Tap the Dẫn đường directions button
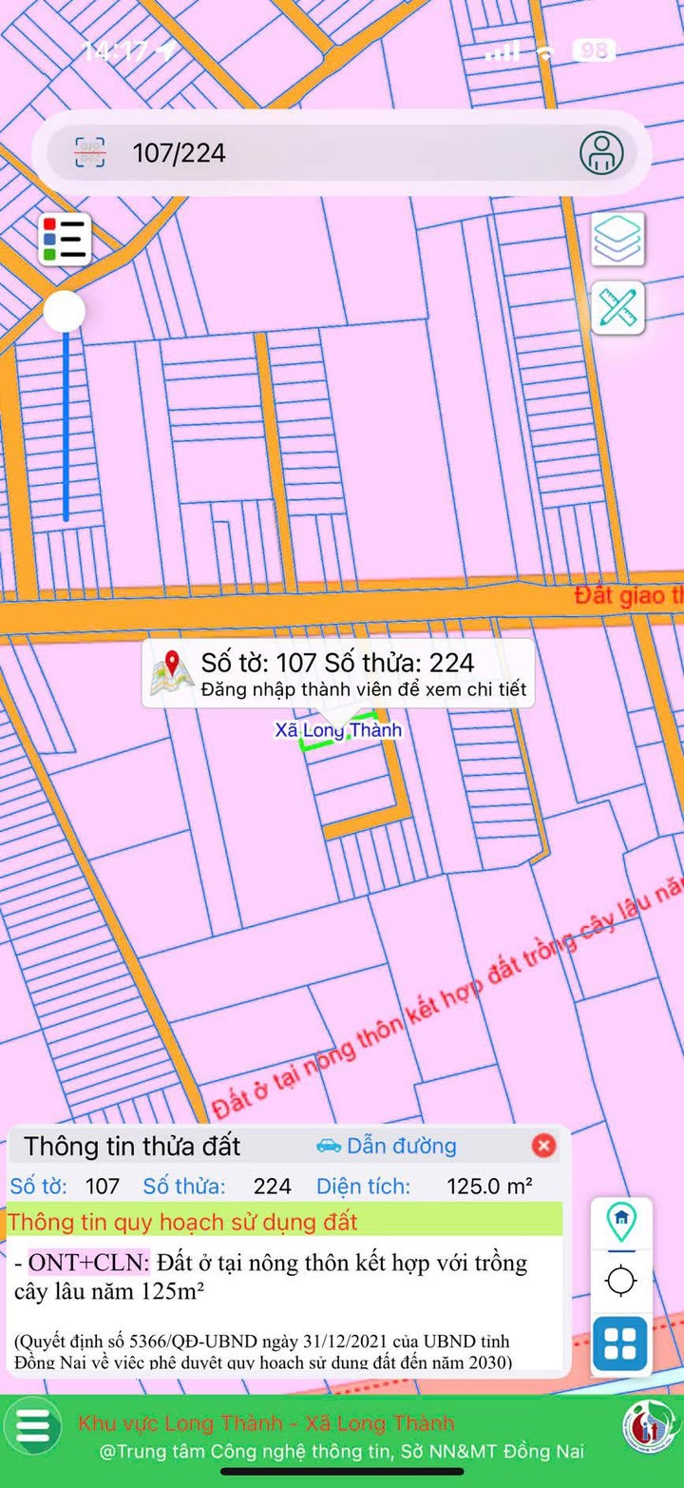This screenshot has height=1488, width=684. pos(387,1146)
